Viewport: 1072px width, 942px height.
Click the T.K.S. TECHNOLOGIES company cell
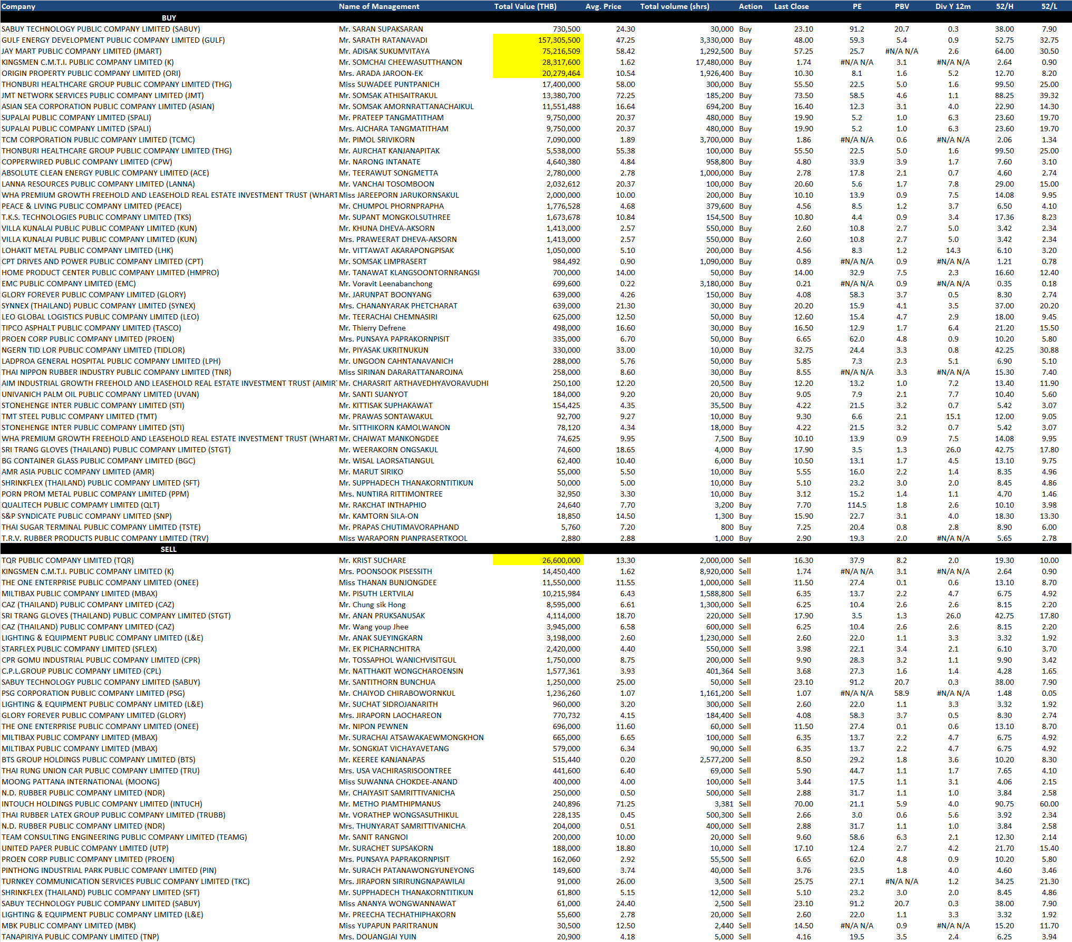click(96, 217)
